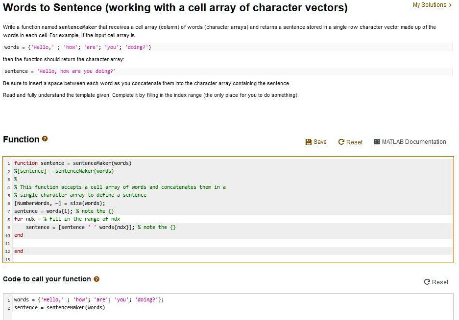Click the words definition line in call editor
This screenshot has height=320, width=459.
[x=89, y=299]
